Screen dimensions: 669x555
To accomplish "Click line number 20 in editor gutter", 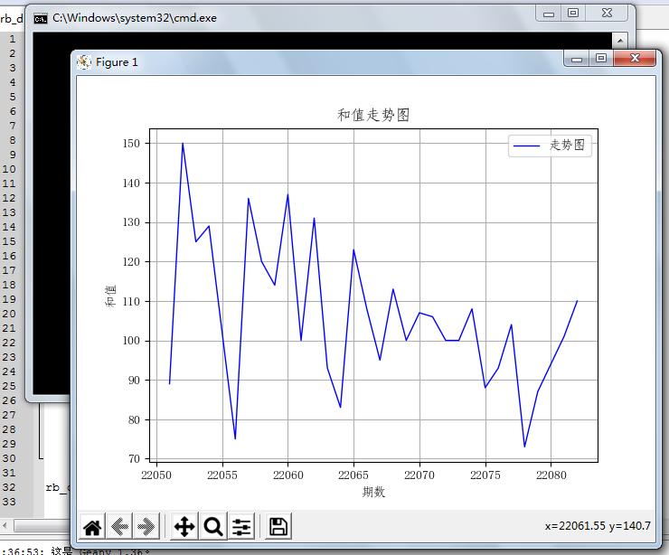I will point(9,314).
